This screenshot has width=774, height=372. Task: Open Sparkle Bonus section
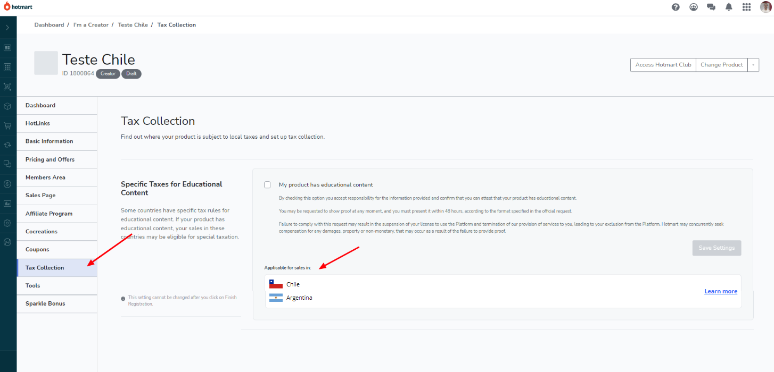(x=57, y=304)
